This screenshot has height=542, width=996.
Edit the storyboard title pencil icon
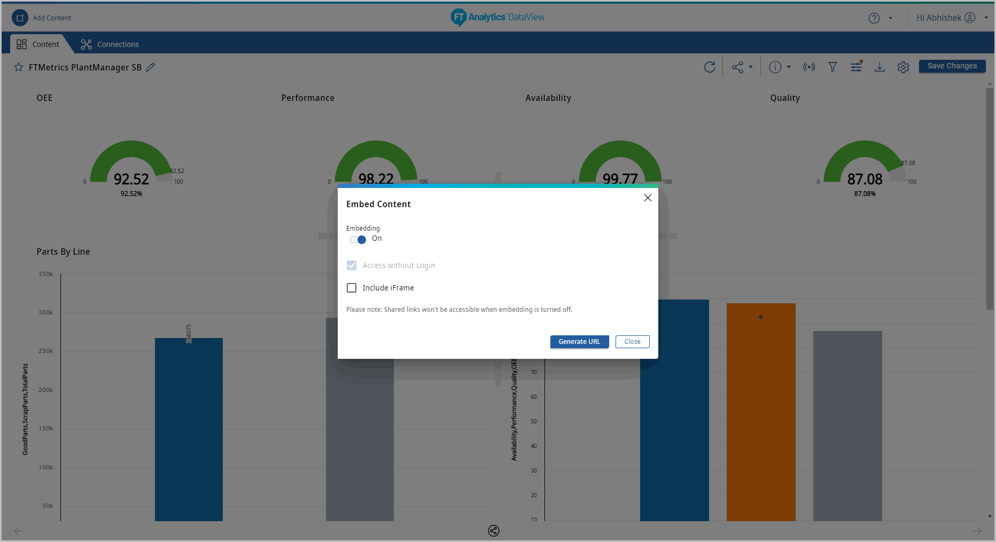click(151, 67)
